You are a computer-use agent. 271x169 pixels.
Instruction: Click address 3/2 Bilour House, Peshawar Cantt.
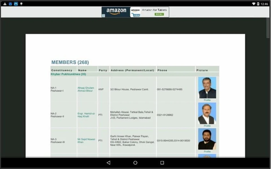coord(129,89)
